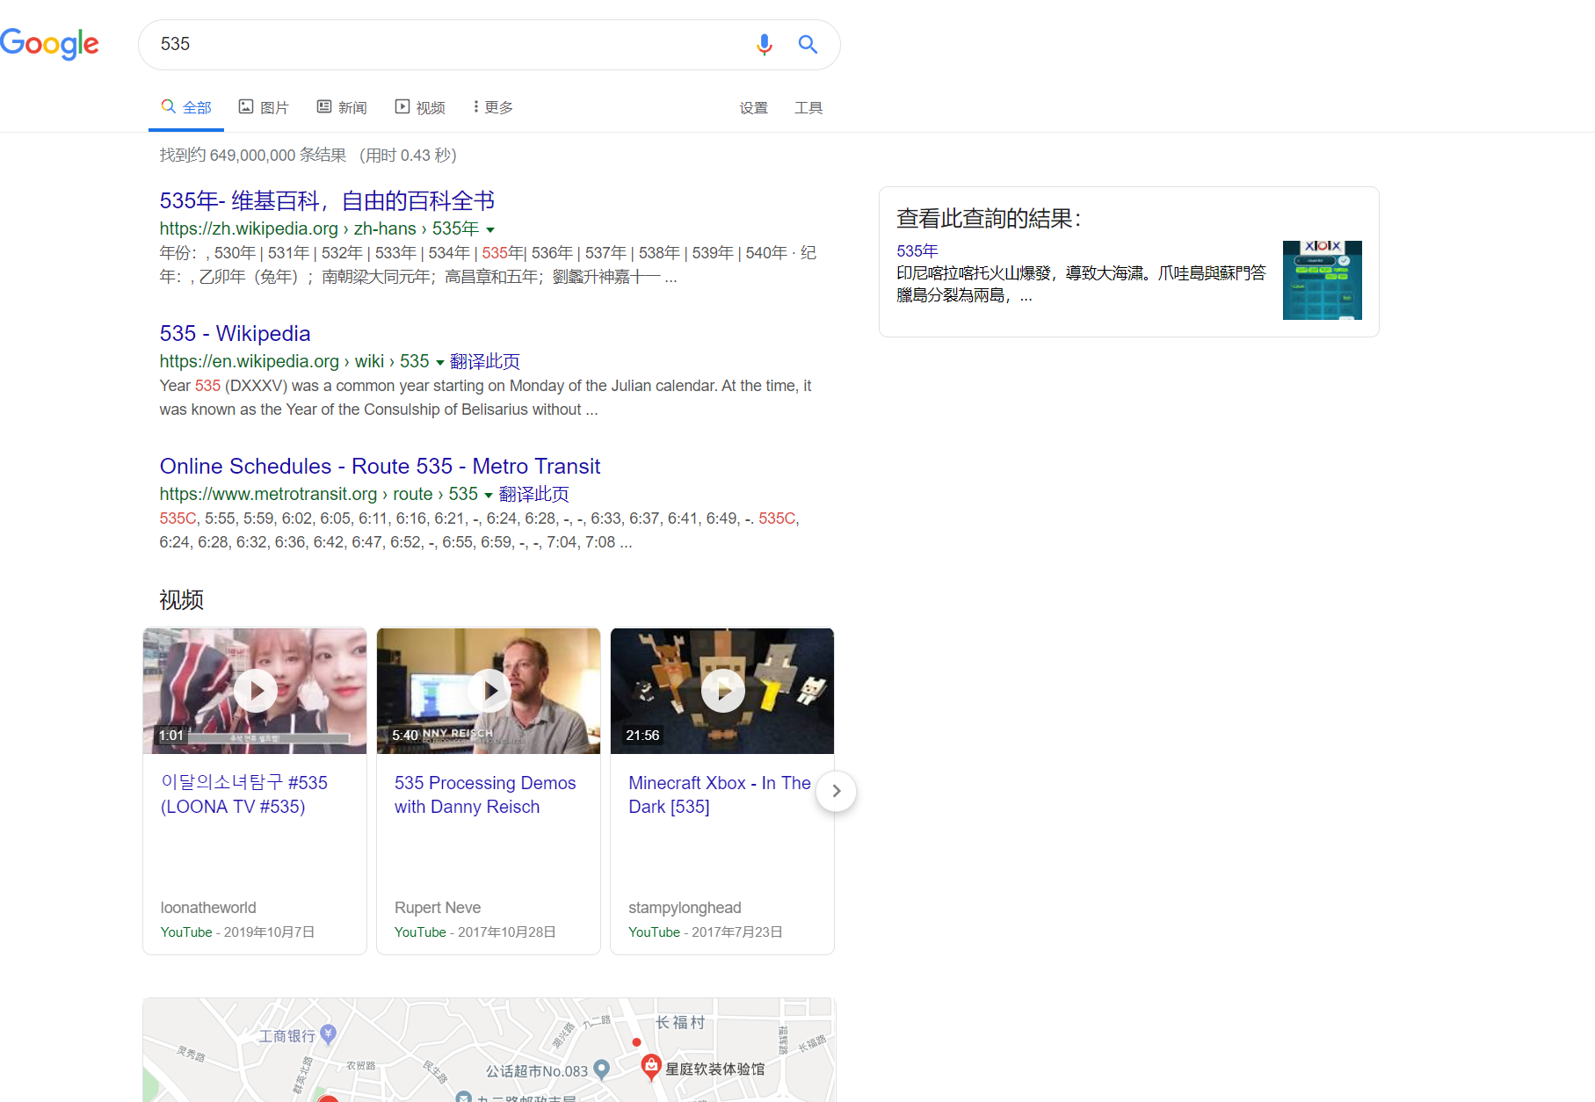Image resolution: width=1595 pixels, height=1102 pixels.
Task: Expand dropdown arrow beside metrotransit.org URL
Action: (489, 495)
